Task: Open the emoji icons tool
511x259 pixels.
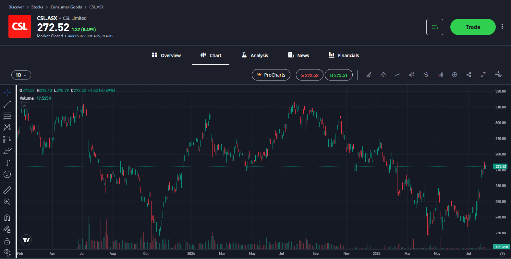Action: [7, 174]
